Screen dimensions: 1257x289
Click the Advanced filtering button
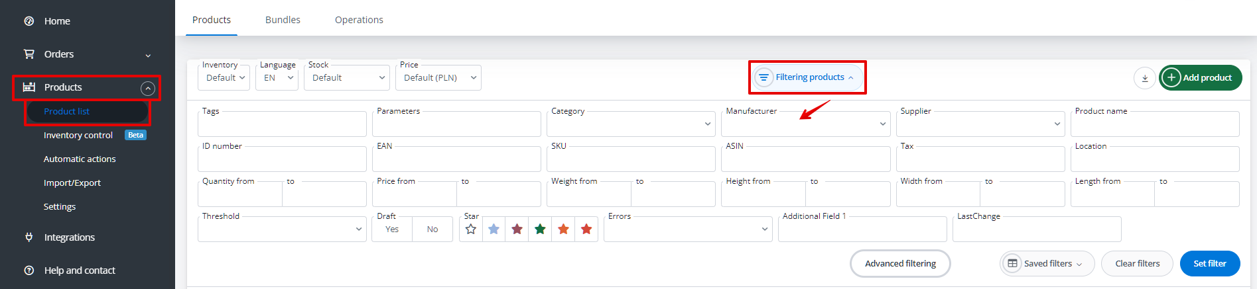coord(900,263)
